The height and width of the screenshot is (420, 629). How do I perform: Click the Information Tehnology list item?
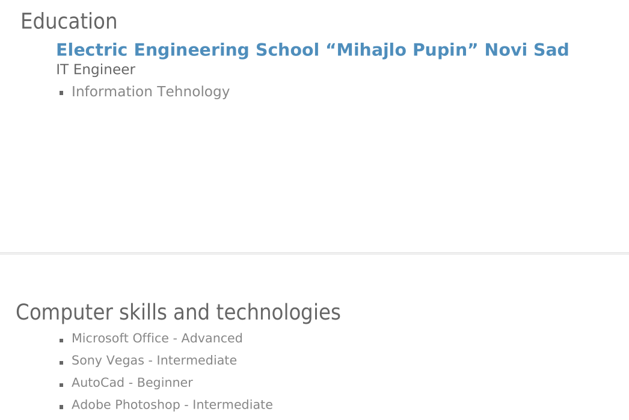150,91
